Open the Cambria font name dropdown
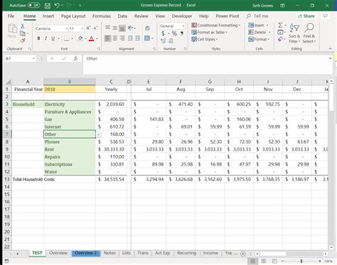 pos(66,28)
